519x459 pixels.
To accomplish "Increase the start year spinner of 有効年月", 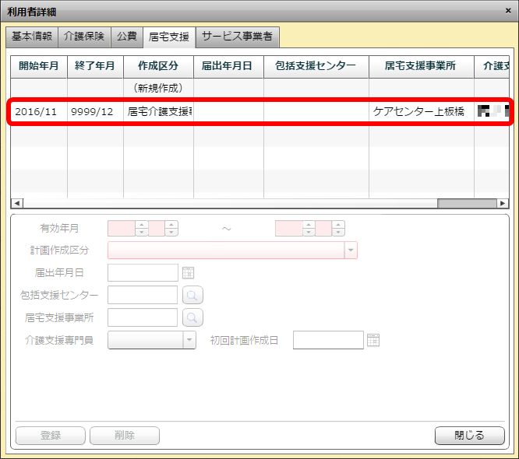I will pyautogui.click(x=142, y=225).
